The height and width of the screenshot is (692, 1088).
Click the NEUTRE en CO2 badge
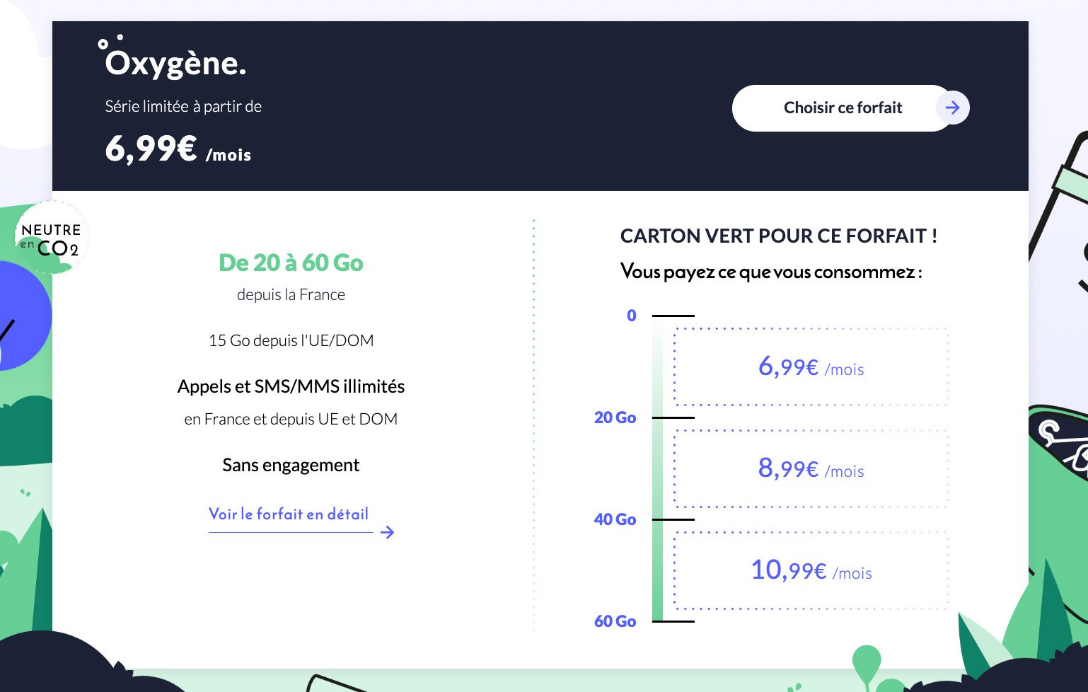[x=51, y=238]
